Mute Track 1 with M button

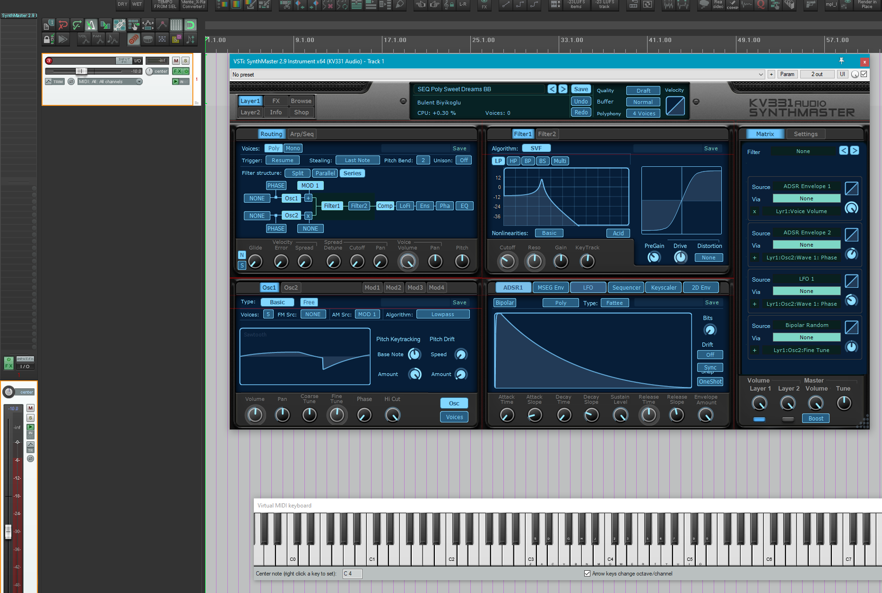[x=176, y=60]
